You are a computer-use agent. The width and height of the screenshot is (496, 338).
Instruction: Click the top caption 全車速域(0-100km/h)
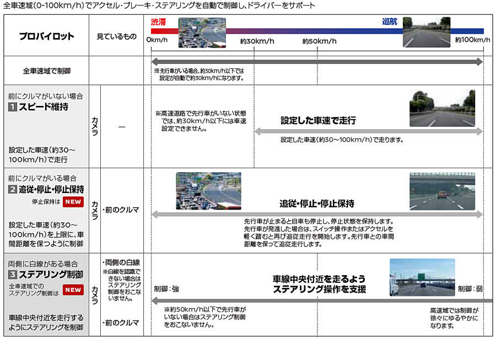[x=159, y=6]
